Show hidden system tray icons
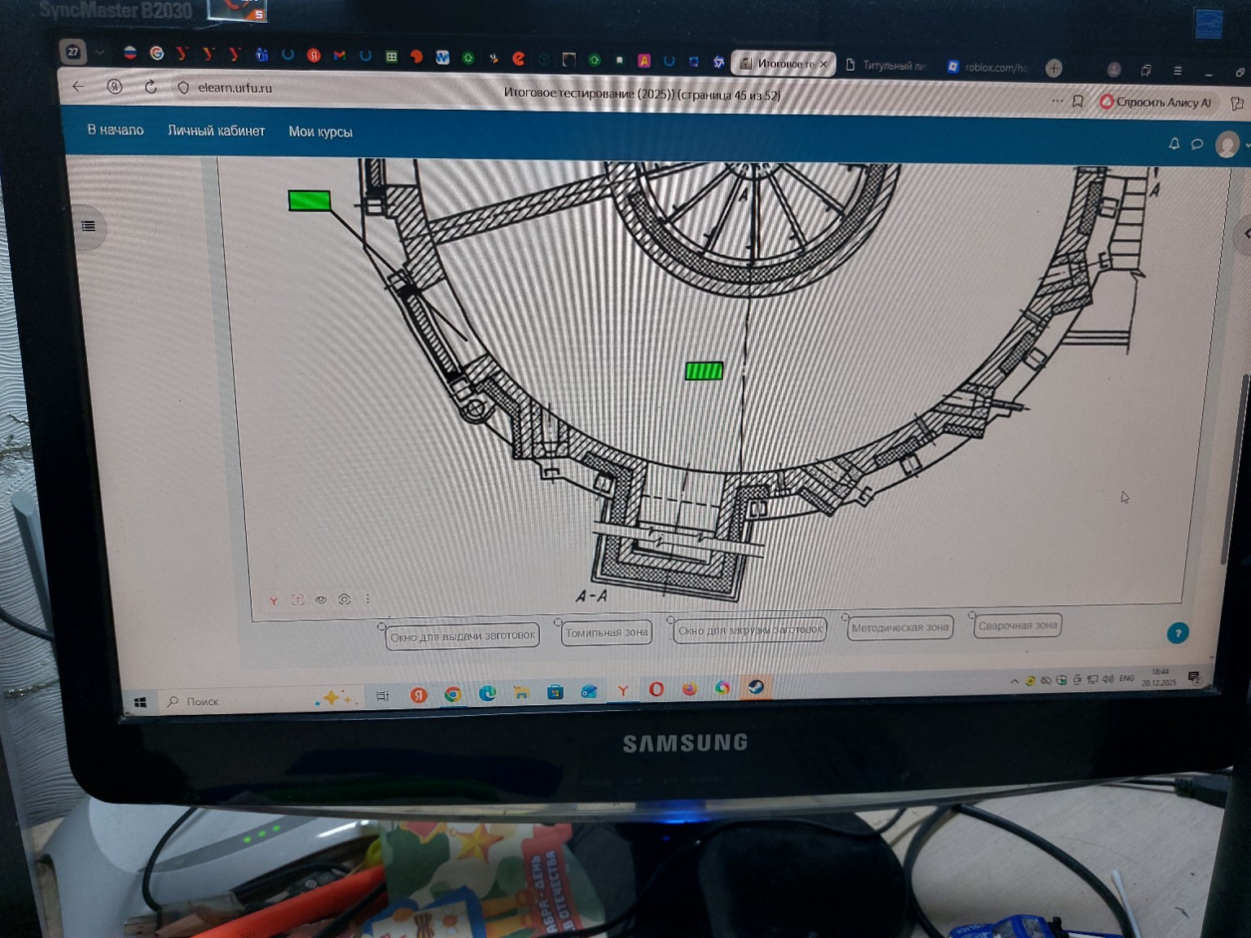Image resolution: width=1251 pixels, height=938 pixels. point(1014,682)
